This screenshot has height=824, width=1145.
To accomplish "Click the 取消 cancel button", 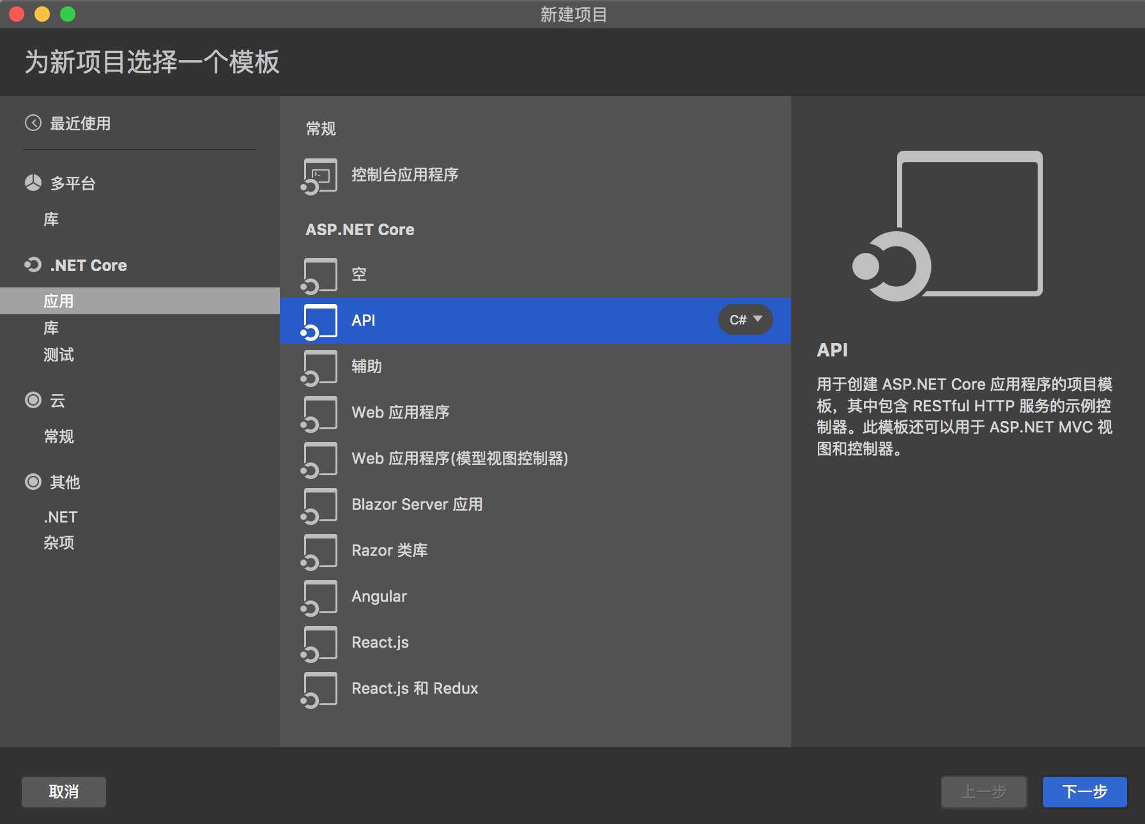I will pyautogui.click(x=64, y=792).
